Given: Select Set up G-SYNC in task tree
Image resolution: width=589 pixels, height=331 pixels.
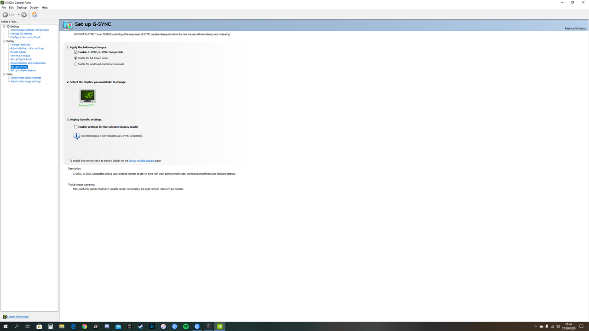Looking at the screenshot, I should [19, 67].
